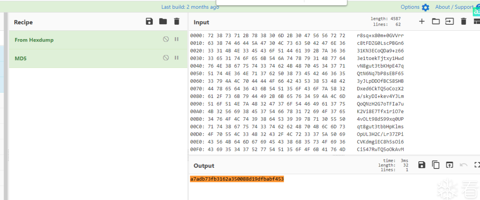This screenshot has height=200, width=480.
Task: Add a new input tab
Action: pyautogui.click(x=422, y=22)
